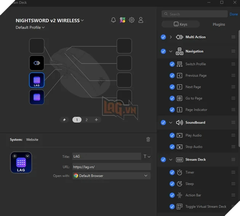Uncheck the Multi Action category
This screenshot has width=240, height=216.
pos(163,37)
